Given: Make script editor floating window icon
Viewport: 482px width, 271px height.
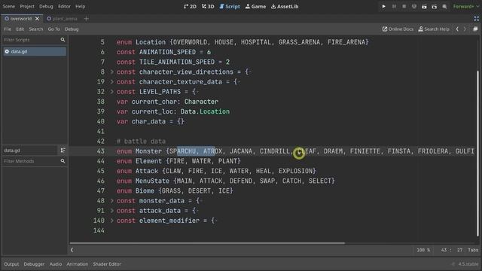Looking at the screenshot, I should coord(475,29).
